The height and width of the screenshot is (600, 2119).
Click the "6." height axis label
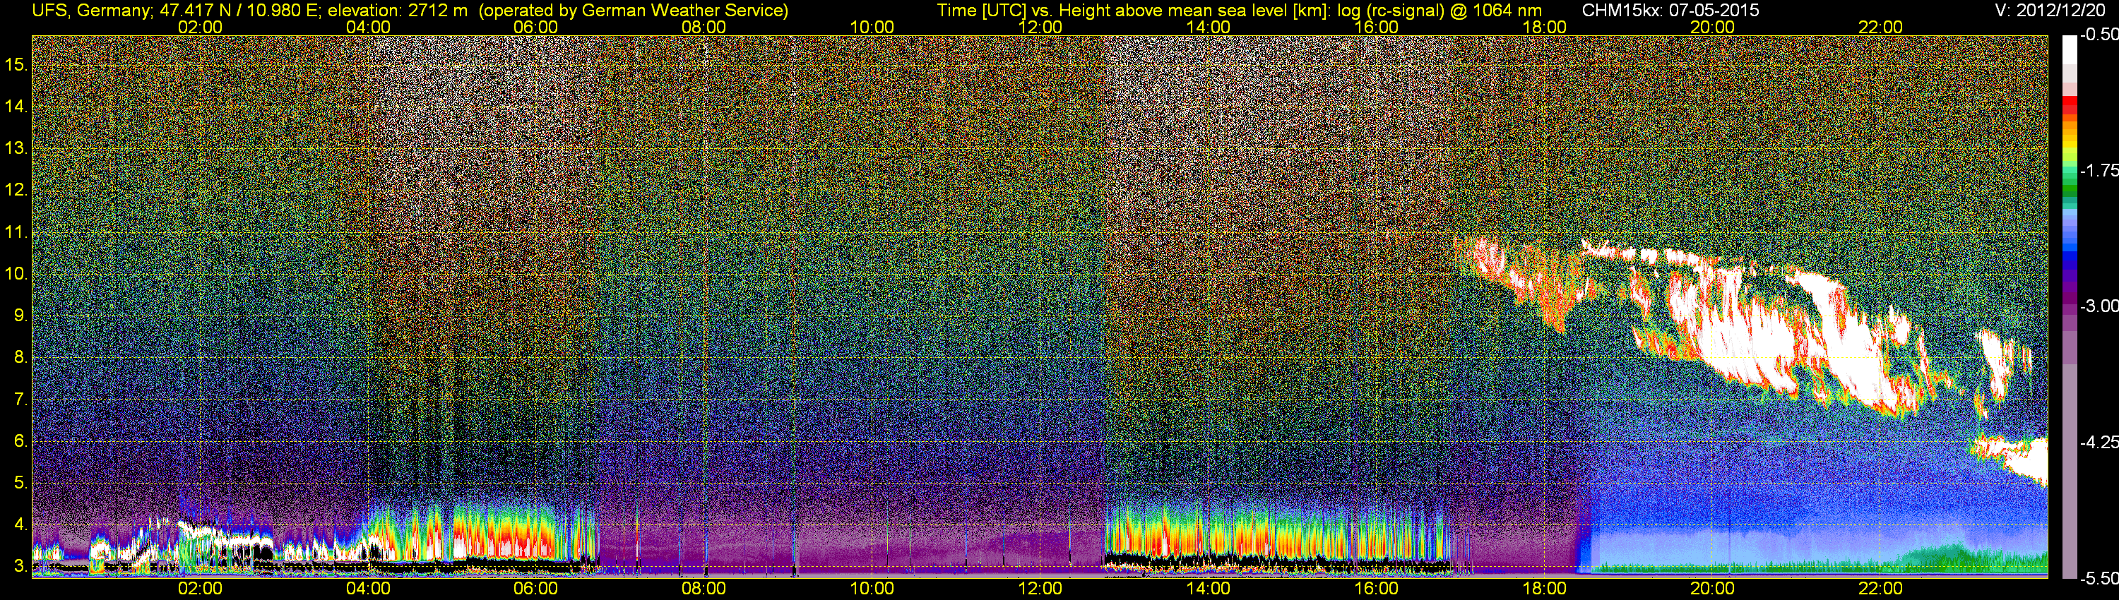pos(20,441)
